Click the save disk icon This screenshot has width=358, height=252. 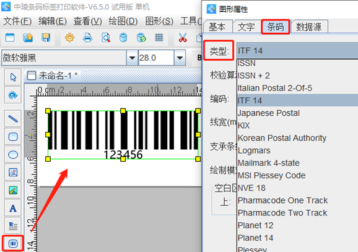click(x=46, y=37)
